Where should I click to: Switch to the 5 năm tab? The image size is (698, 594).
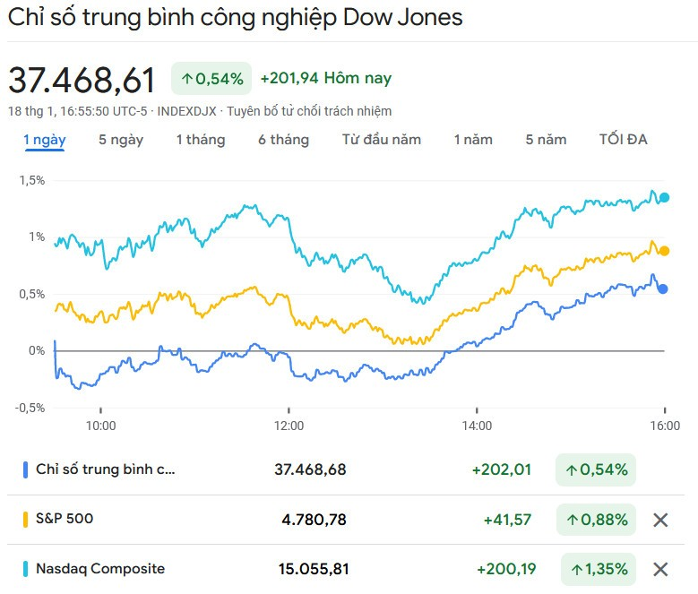(546, 140)
